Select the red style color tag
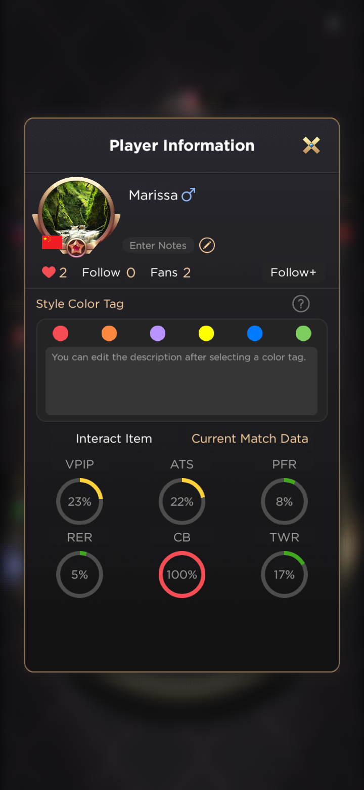Image resolution: width=364 pixels, height=790 pixels. [61, 334]
